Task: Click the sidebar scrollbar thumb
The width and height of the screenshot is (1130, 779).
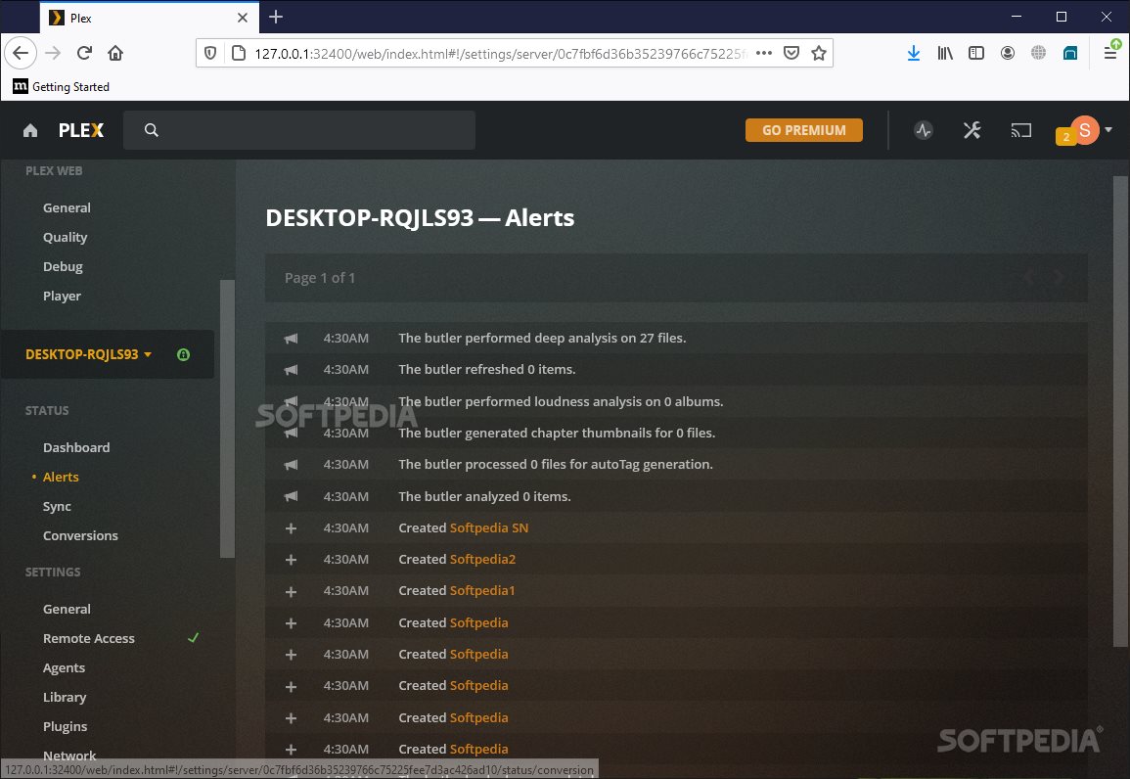Action: (x=227, y=419)
